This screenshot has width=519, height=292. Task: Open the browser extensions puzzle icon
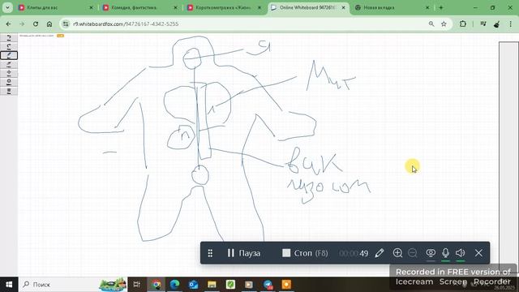pos(463,24)
